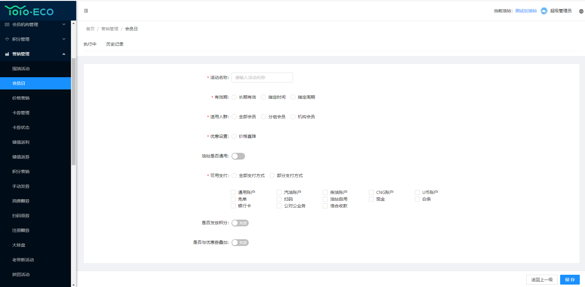Open the 老带新活动 menu item
Image resolution: width=585 pixels, height=287 pixels.
point(35,260)
